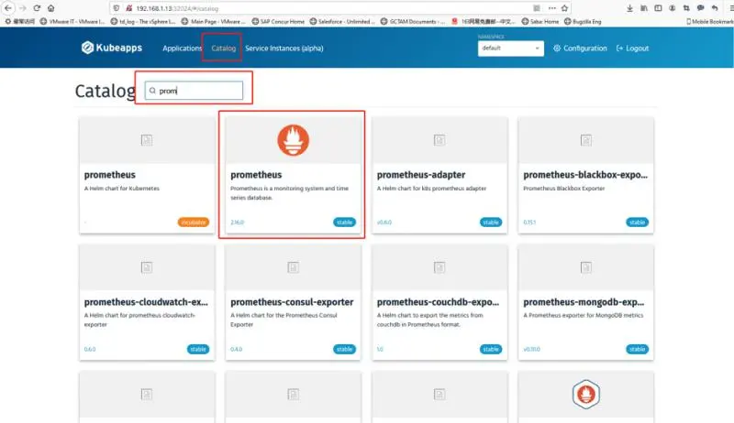Click the orange Prometheus flame logo

(x=293, y=140)
